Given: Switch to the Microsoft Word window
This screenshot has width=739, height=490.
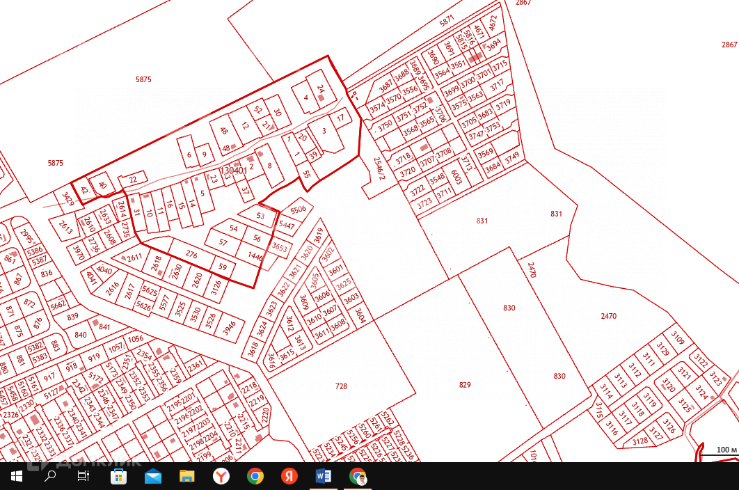Looking at the screenshot, I should coord(324,476).
